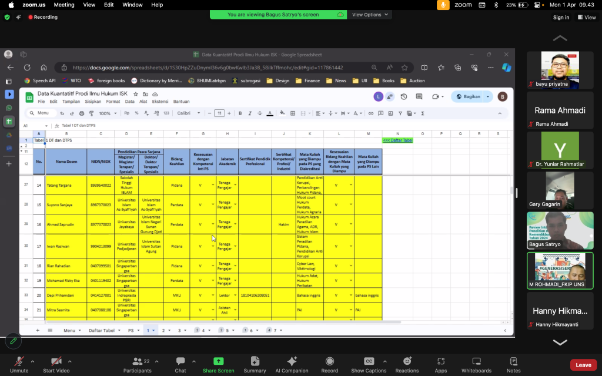Open Jabatan dropdown for Depi Prihamdani row
The width and height of the screenshot is (602, 376).
click(x=235, y=296)
